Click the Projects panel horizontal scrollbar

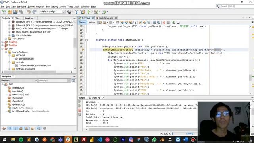30,72
